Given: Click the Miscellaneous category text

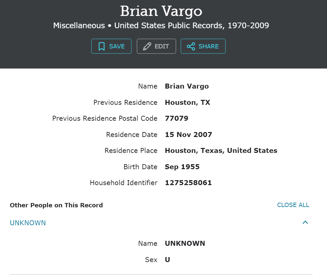Looking at the screenshot, I should point(79,26).
